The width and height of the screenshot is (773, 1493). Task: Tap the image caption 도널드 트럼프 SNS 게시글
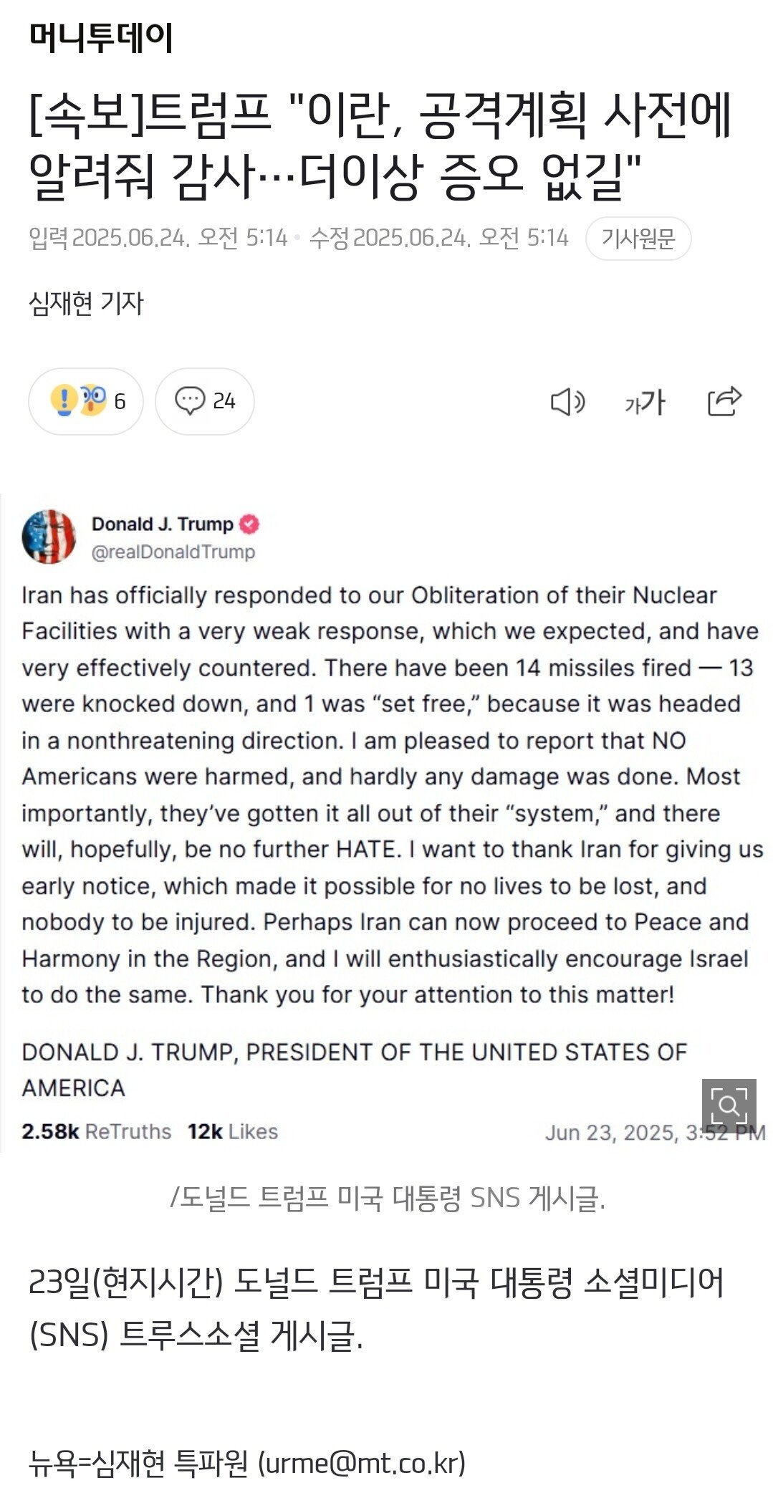point(388,1197)
